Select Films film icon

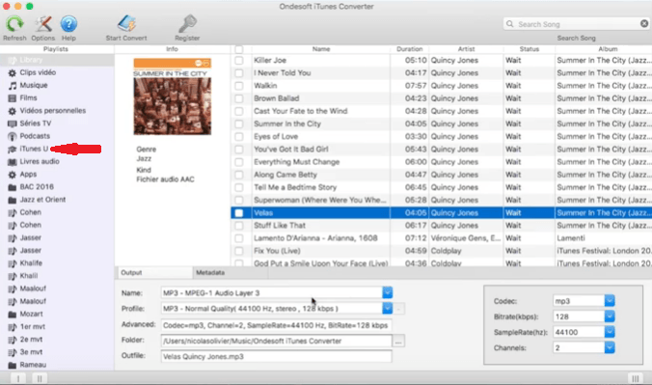tap(13, 98)
